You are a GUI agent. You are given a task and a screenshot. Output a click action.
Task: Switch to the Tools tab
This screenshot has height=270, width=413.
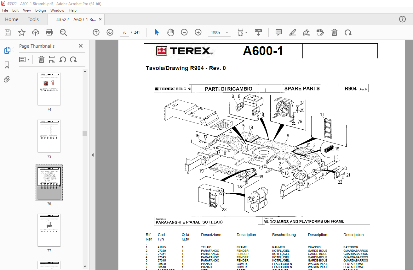click(x=33, y=19)
